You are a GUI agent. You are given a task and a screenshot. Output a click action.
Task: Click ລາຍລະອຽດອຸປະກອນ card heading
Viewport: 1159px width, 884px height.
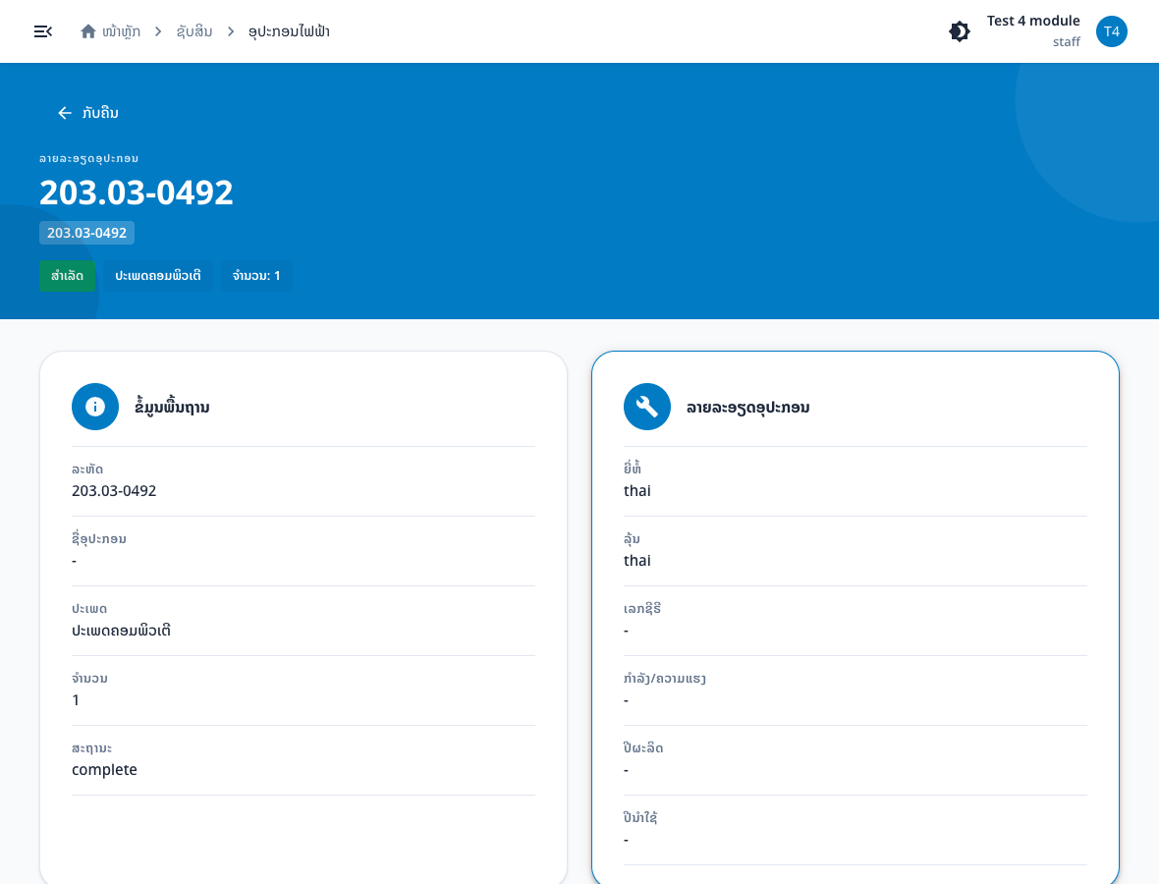(748, 407)
